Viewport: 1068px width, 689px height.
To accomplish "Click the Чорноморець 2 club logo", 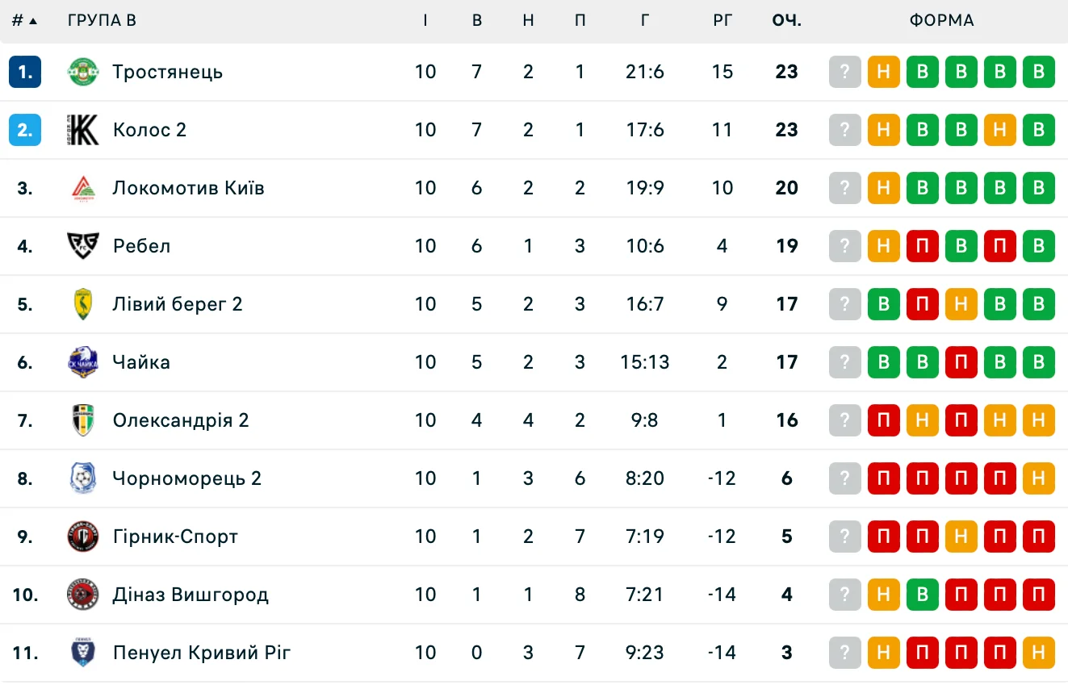I will pos(83,478).
